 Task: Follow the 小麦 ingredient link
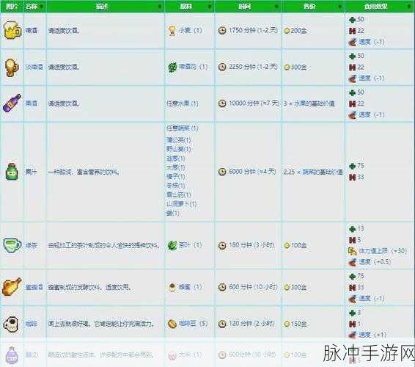point(185,31)
